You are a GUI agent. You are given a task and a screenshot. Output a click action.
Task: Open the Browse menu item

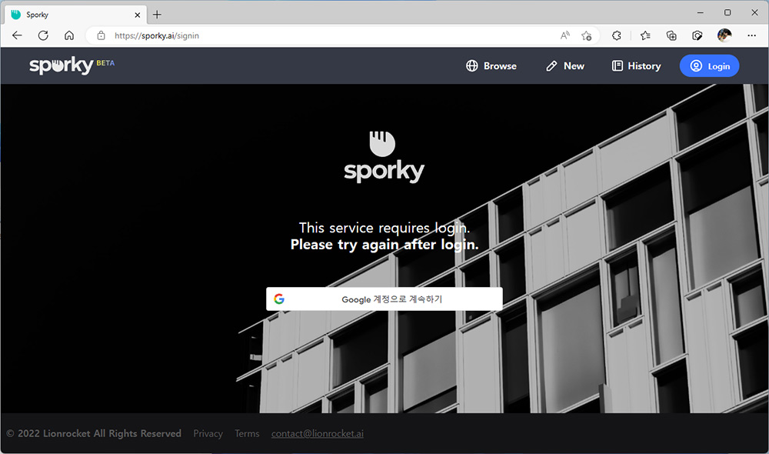491,65
